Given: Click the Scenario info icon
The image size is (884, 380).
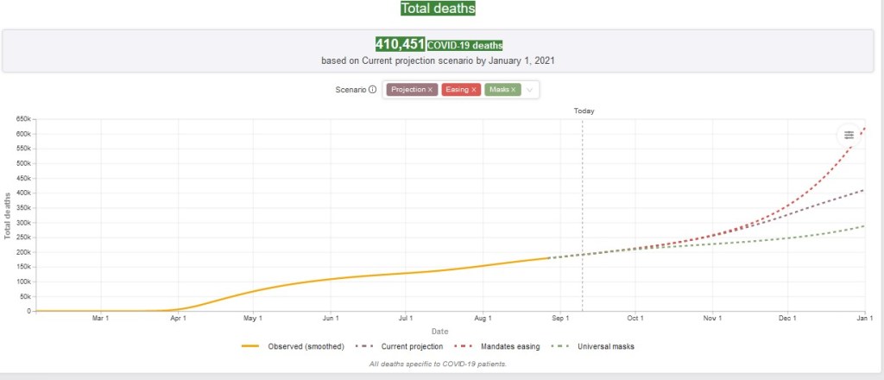Looking at the screenshot, I should 373,90.
